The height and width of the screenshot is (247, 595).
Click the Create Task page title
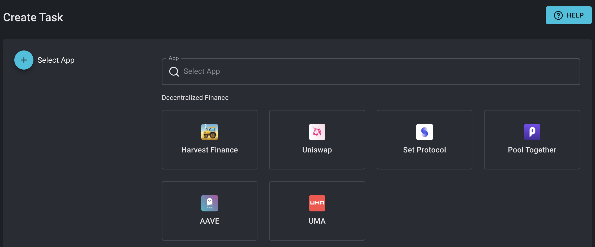pos(33,18)
